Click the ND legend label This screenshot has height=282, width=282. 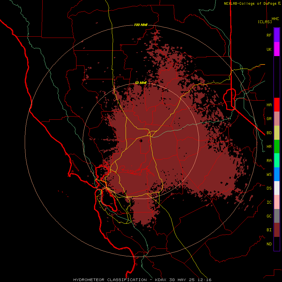[269, 244]
